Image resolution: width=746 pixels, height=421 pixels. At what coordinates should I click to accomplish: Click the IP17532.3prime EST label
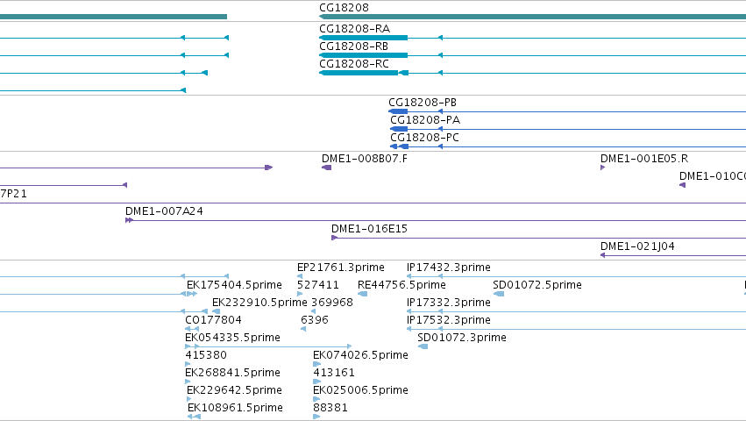point(449,320)
